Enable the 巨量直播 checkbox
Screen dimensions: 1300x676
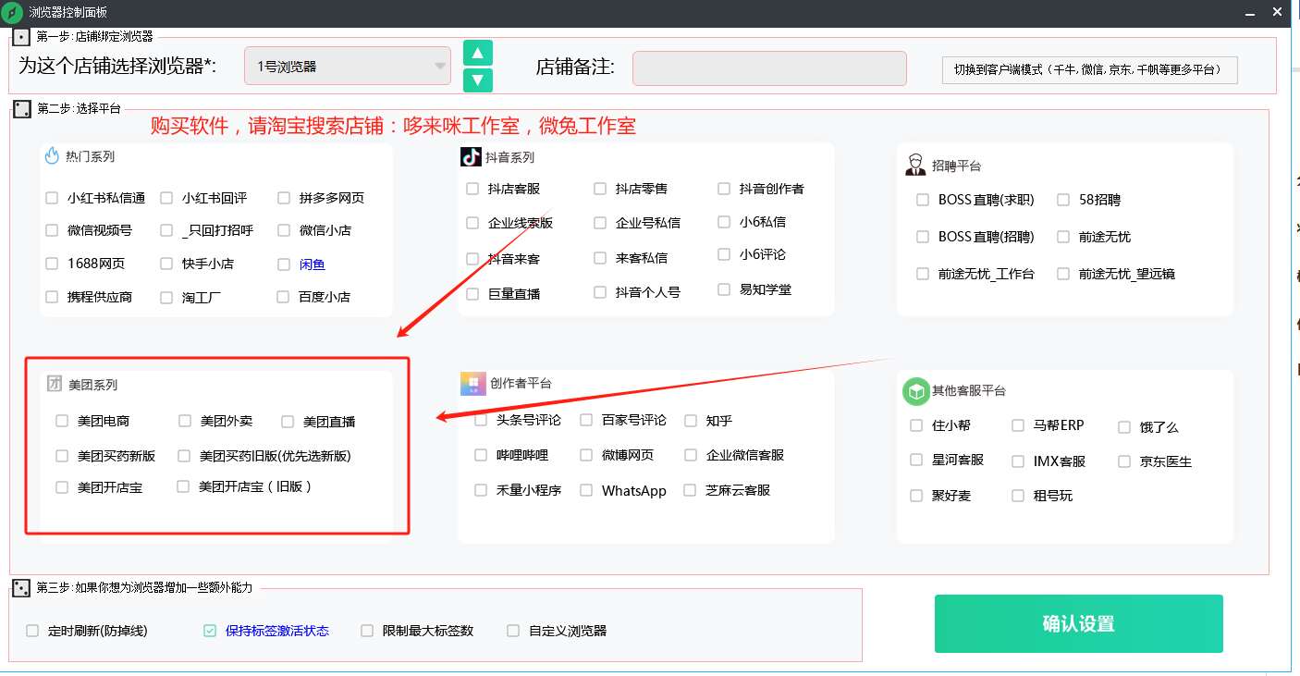(473, 294)
